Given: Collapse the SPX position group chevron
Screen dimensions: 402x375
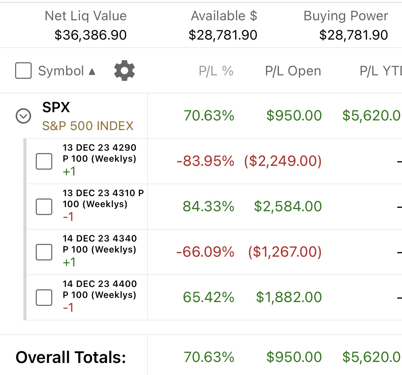Looking at the screenshot, I should [x=23, y=116].
